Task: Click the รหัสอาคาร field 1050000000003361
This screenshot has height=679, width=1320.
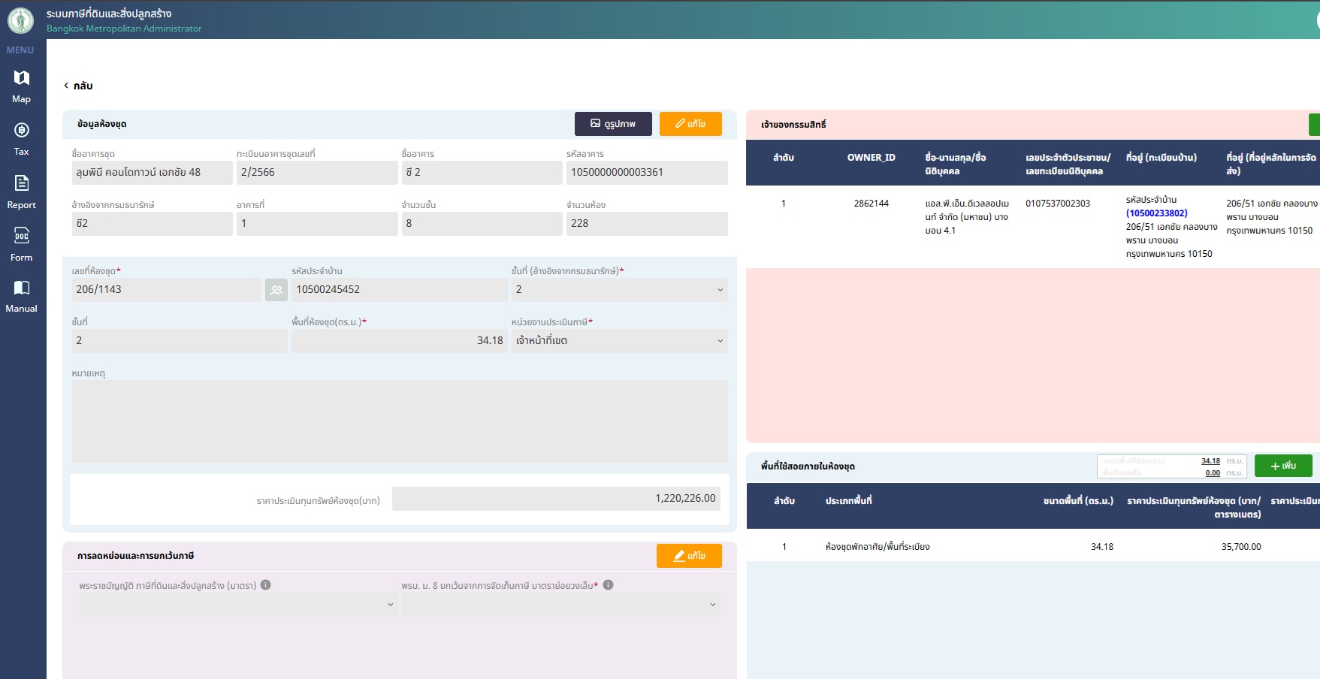Action: [647, 173]
